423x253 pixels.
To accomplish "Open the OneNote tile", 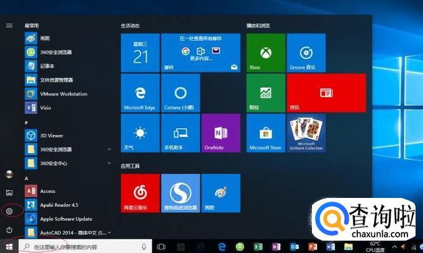I will pos(220,133).
